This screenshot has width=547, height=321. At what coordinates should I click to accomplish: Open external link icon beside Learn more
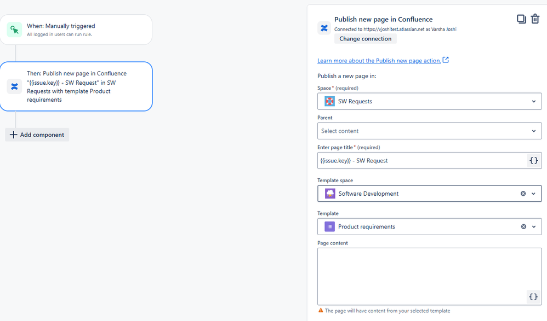[446, 60]
